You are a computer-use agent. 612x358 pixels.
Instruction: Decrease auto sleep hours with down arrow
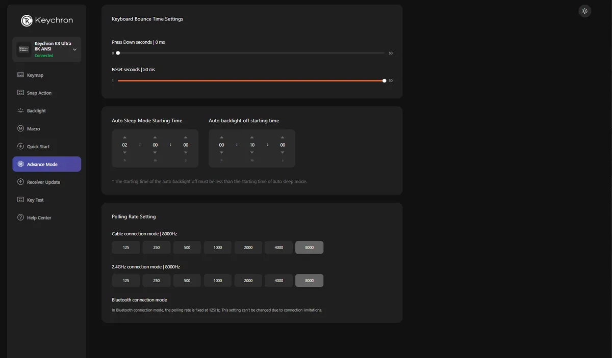point(124,152)
